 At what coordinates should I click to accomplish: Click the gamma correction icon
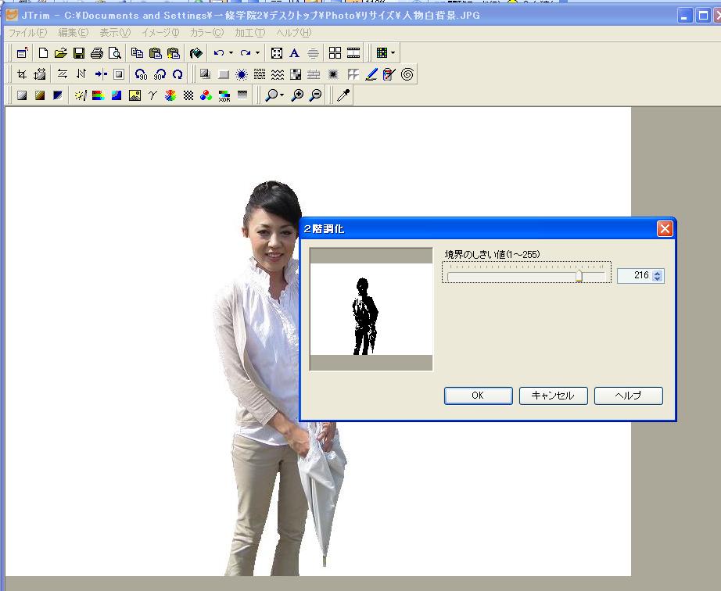(x=152, y=95)
